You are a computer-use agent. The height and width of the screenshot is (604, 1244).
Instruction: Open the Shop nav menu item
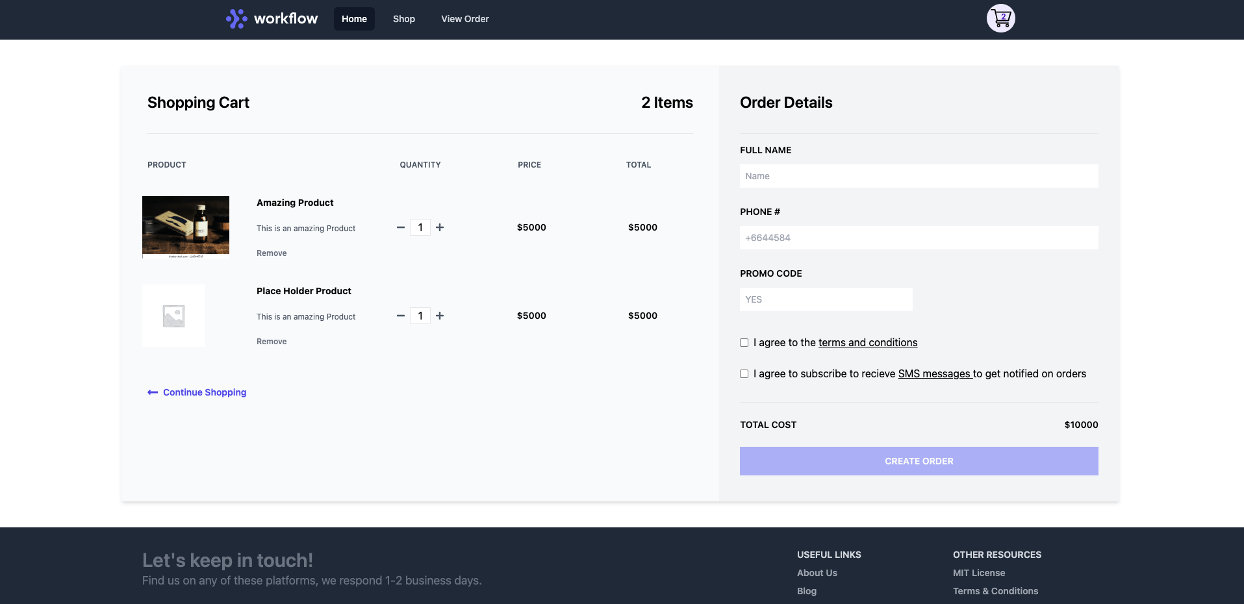(403, 19)
